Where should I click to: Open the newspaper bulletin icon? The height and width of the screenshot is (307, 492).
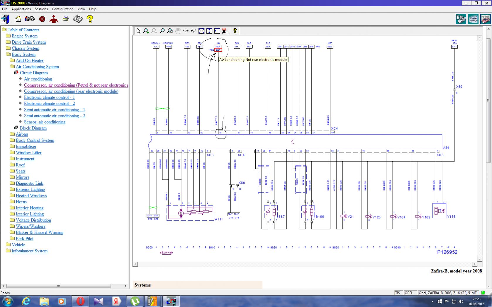[x=78, y=19]
